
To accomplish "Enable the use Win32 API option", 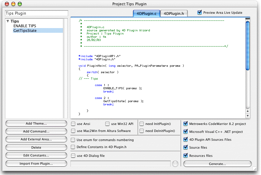I will 107,124.
